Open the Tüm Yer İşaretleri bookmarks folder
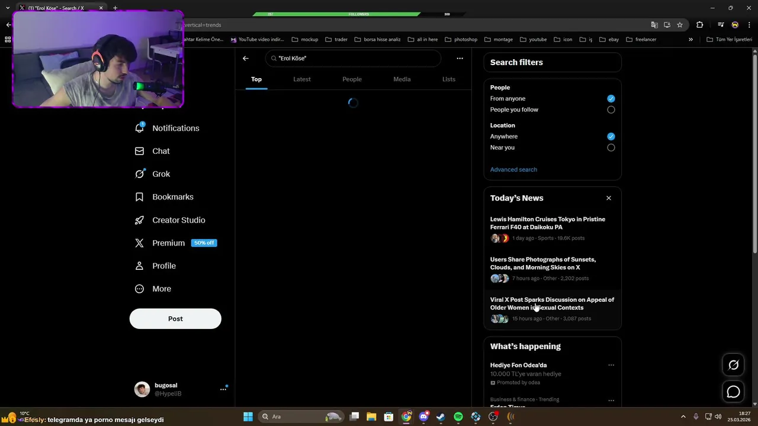The width and height of the screenshot is (758, 426). (x=729, y=40)
